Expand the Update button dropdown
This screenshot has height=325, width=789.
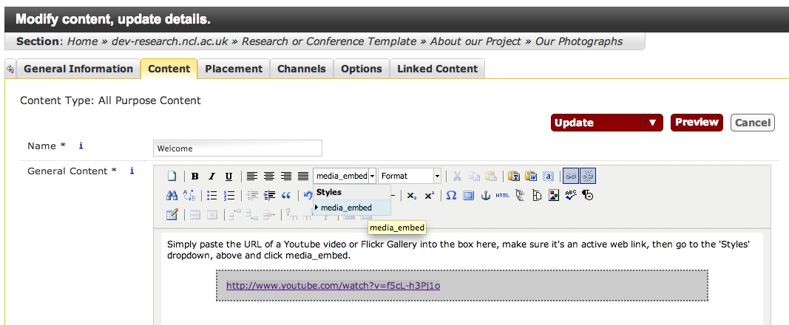click(x=652, y=123)
